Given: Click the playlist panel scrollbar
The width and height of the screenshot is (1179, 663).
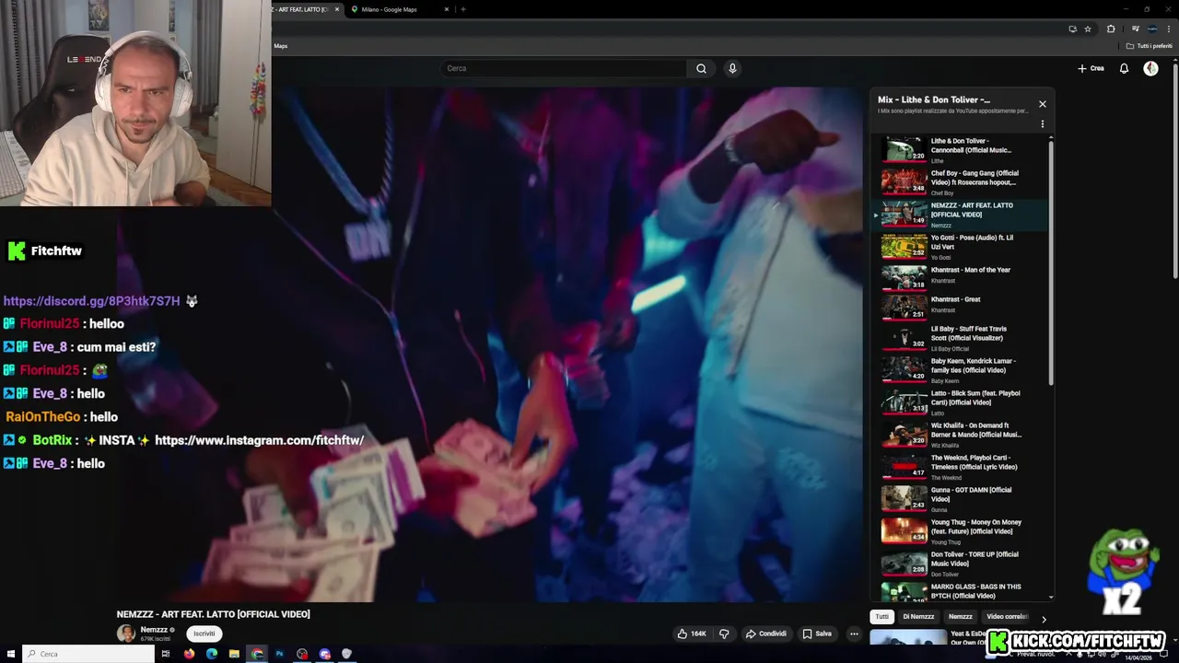Looking at the screenshot, I should point(1051,262).
